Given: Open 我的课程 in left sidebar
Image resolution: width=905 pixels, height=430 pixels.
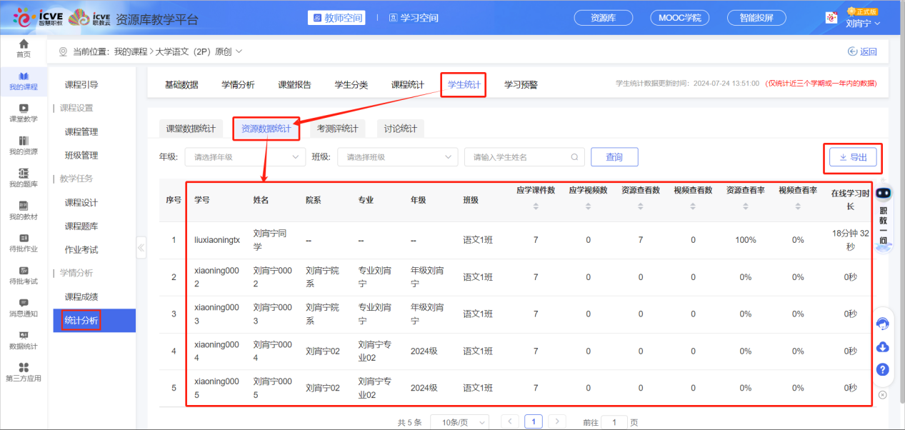Looking at the screenshot, I should point(24,81).
